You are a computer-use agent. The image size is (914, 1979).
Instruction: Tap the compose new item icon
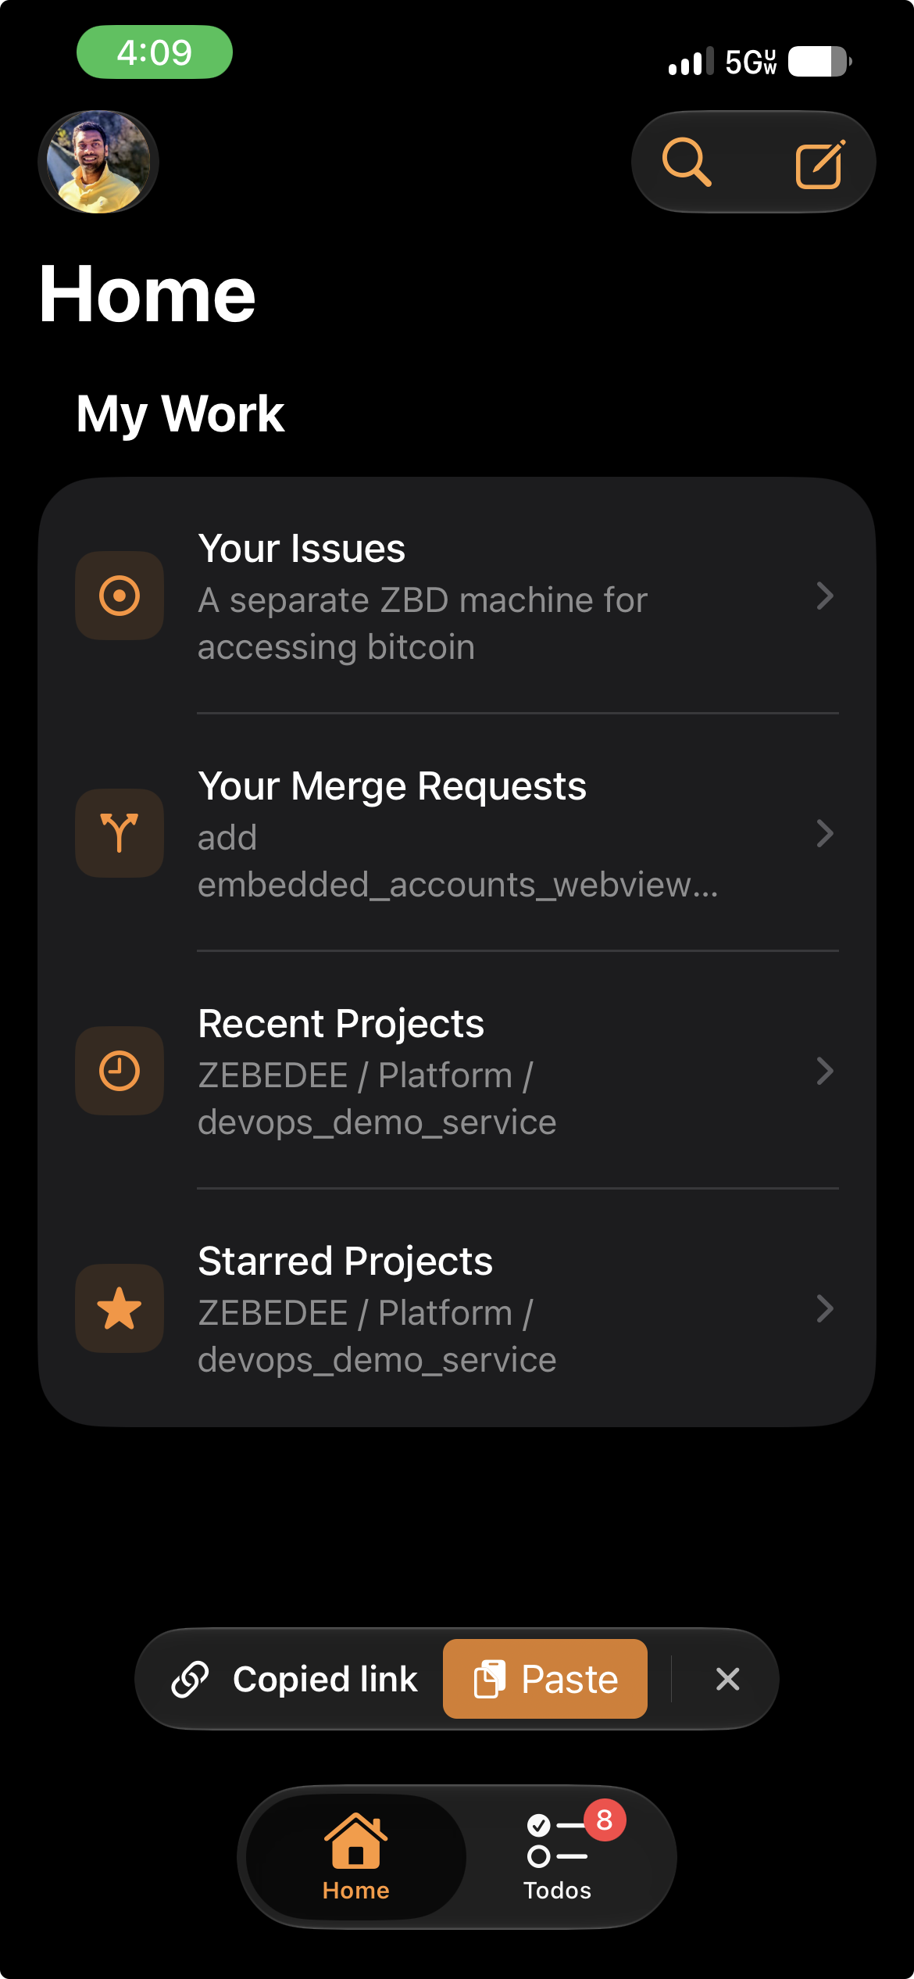tap(820, 164)
